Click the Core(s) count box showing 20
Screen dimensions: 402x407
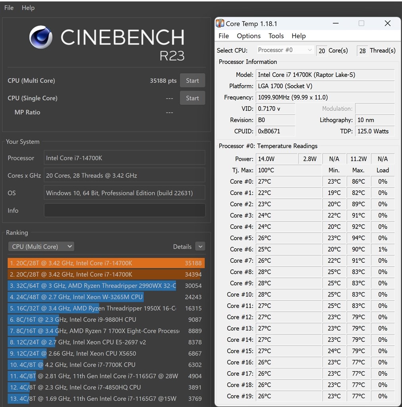(x=322, y=50)
